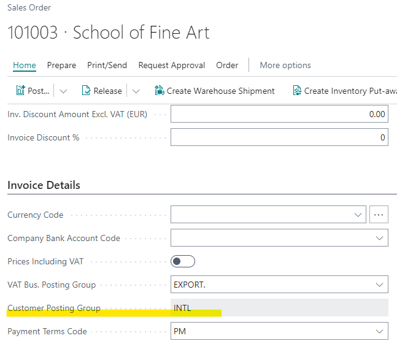Screen dimensions: 397x341
Task: Click the Post icon in toolbar
Action: [x=21, y=91]
